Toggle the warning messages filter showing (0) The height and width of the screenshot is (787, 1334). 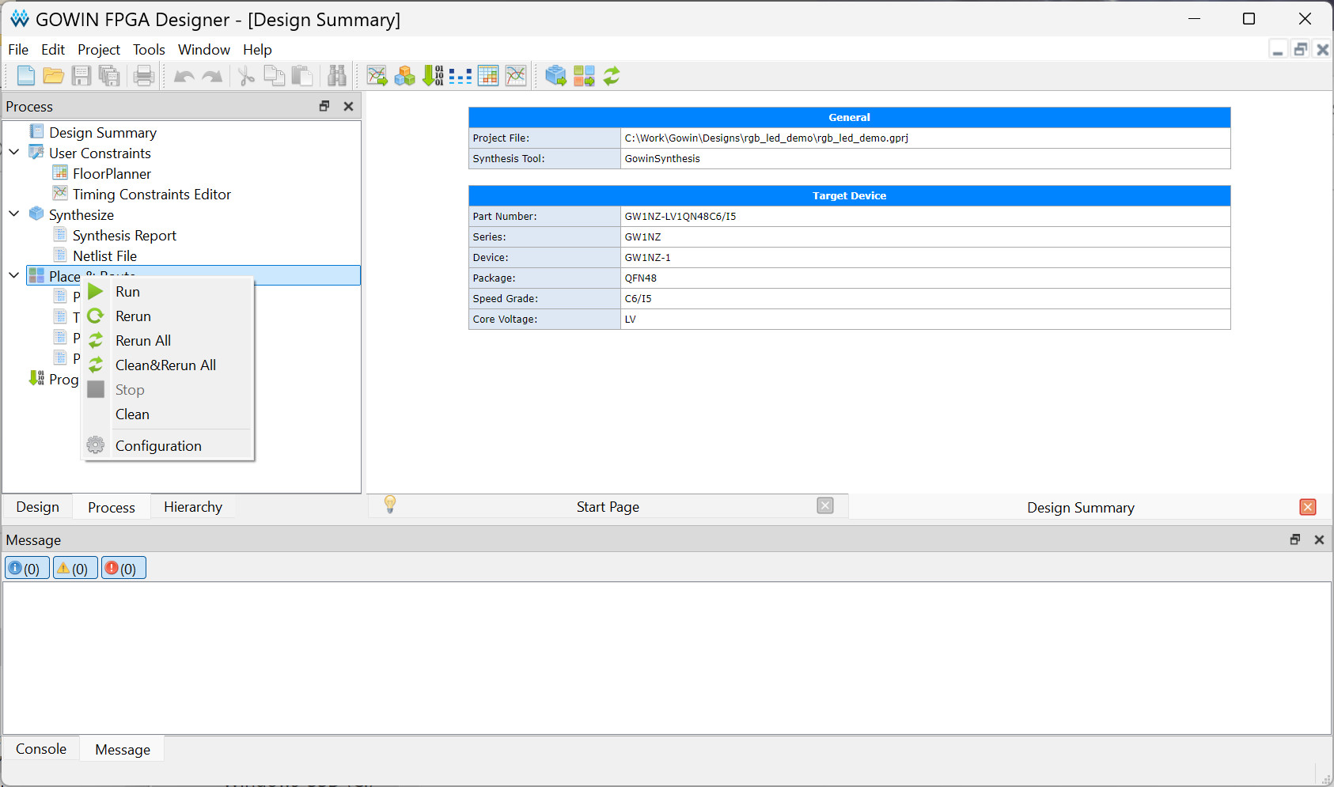pyautogui.click(x=76, y=568)
